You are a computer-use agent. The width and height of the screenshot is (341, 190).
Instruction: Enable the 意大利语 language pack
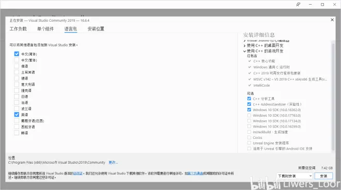17,84
